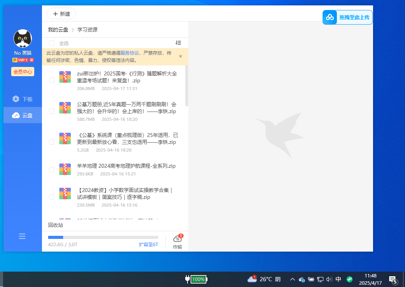Click the VIP 1年 badge

[x=23, y=60]
